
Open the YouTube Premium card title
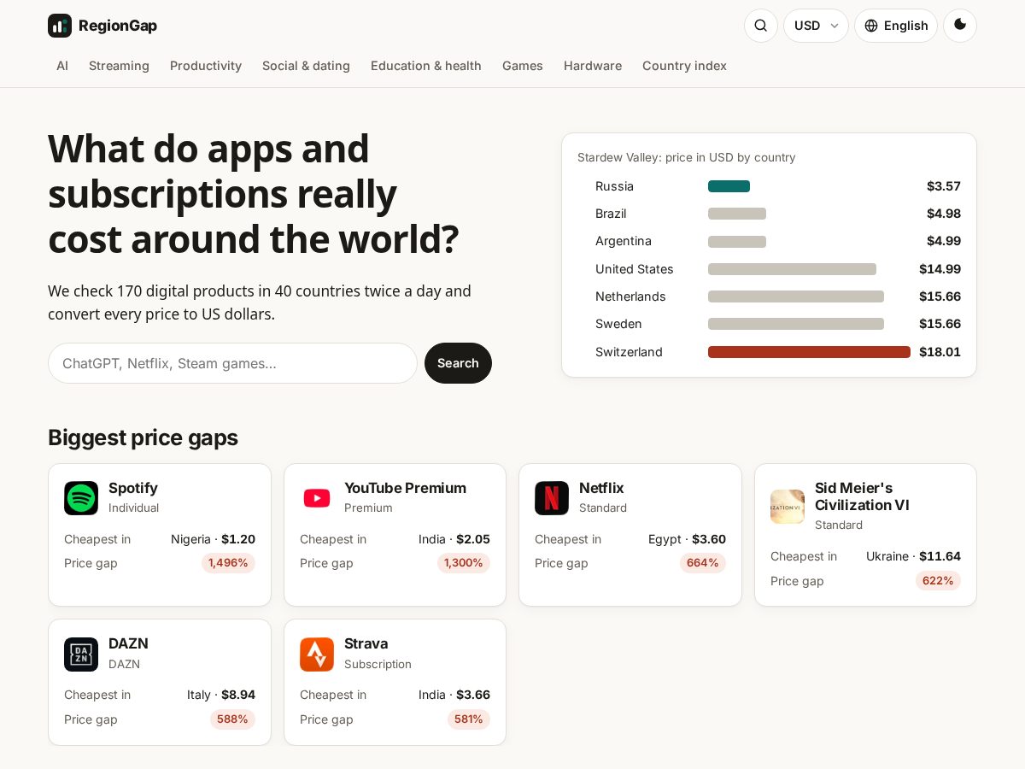(x=405, y=488)
